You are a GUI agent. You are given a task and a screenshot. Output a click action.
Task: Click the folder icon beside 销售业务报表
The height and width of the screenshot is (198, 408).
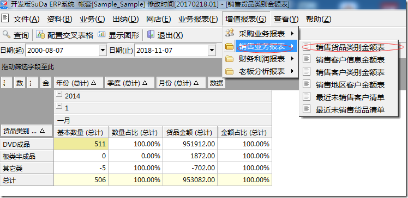coord(229,47)
